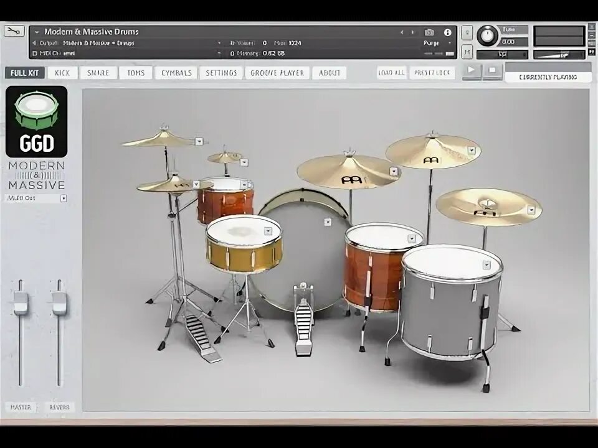Click the Layers fader handle

[x=60, y=303]
